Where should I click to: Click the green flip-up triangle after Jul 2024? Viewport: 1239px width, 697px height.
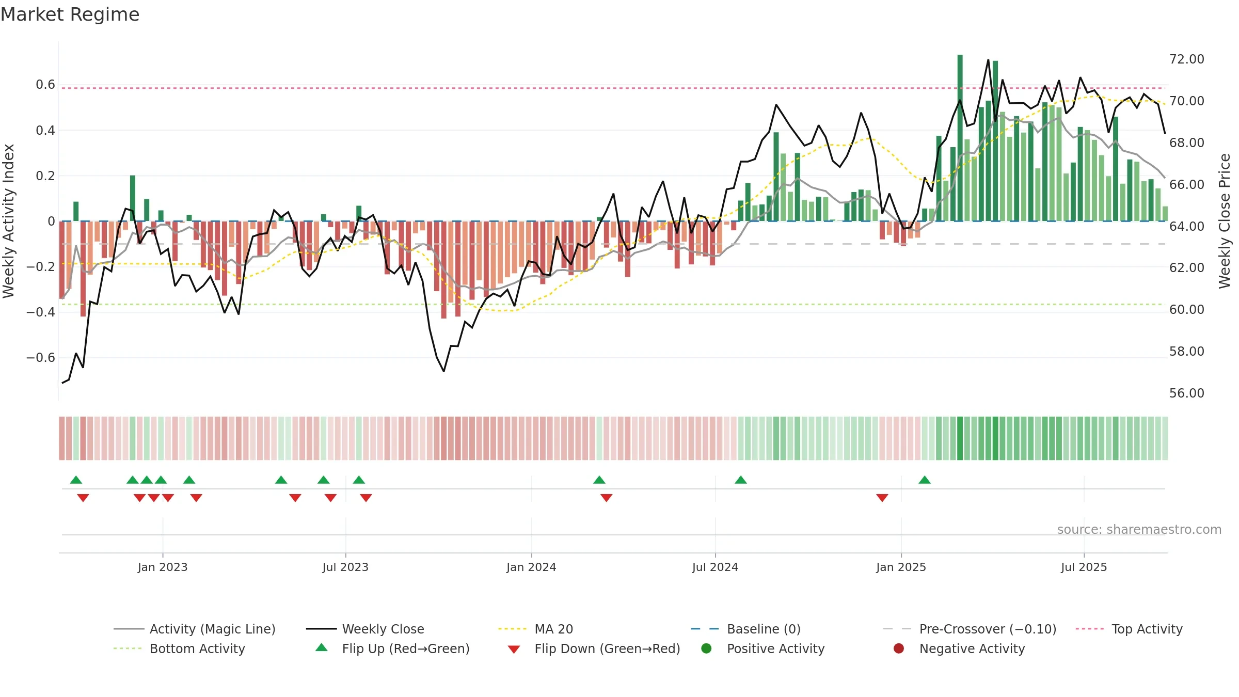741,480
